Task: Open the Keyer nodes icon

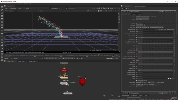Action: [x=2, y=25]
